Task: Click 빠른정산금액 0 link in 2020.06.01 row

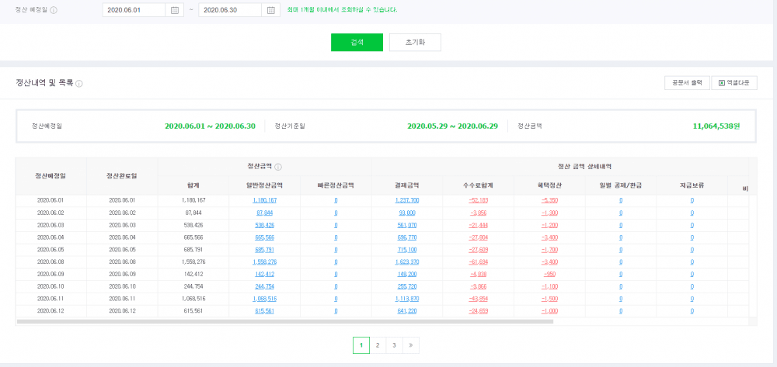Action: tap(336, 201)
